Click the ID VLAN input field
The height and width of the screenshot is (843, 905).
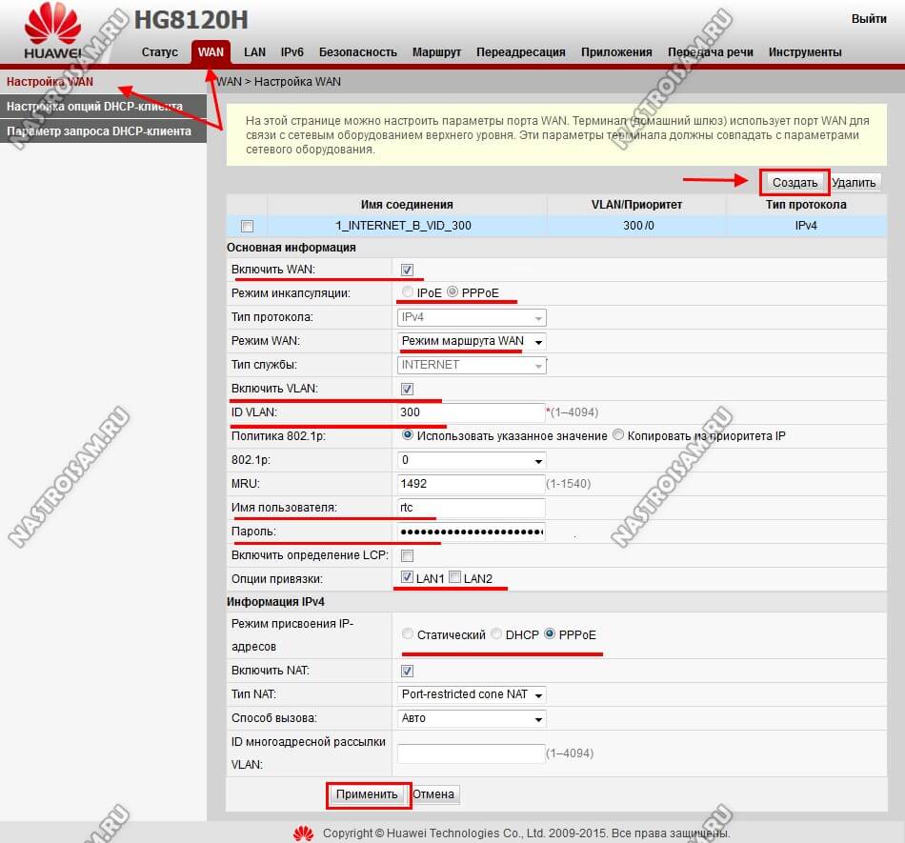(x=471, y=412)
